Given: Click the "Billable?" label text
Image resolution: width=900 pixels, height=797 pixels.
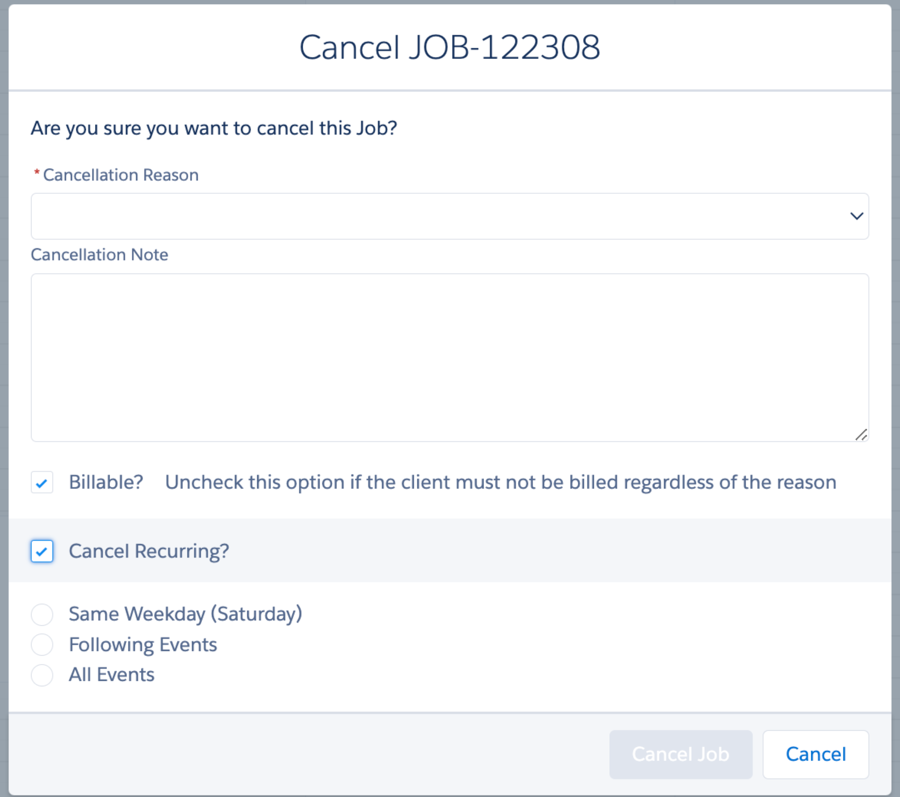Looking at the screenshot, I should click(106, 483).
